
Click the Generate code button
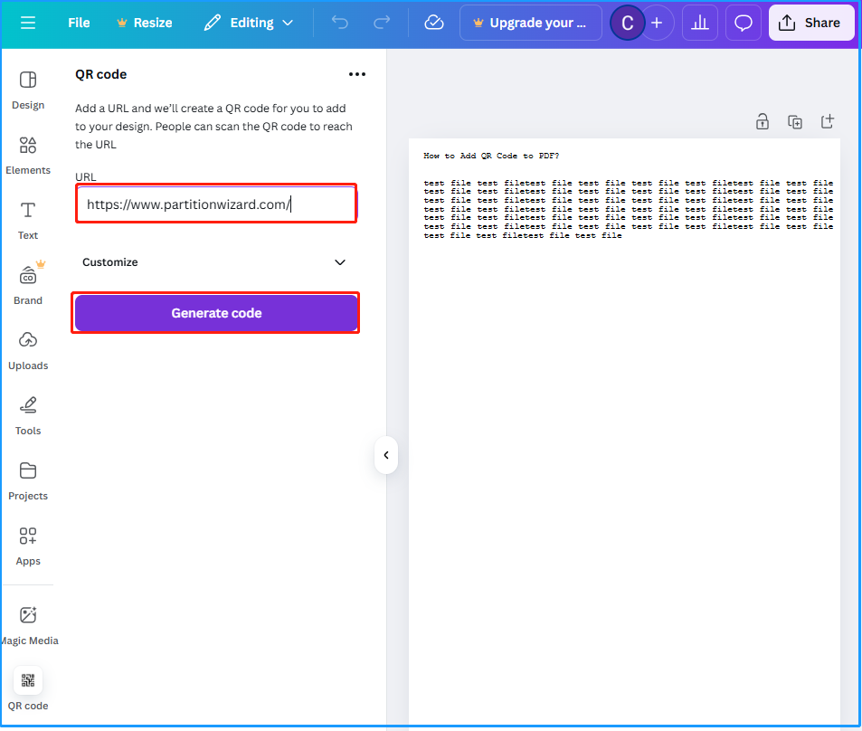click(216, 313)
